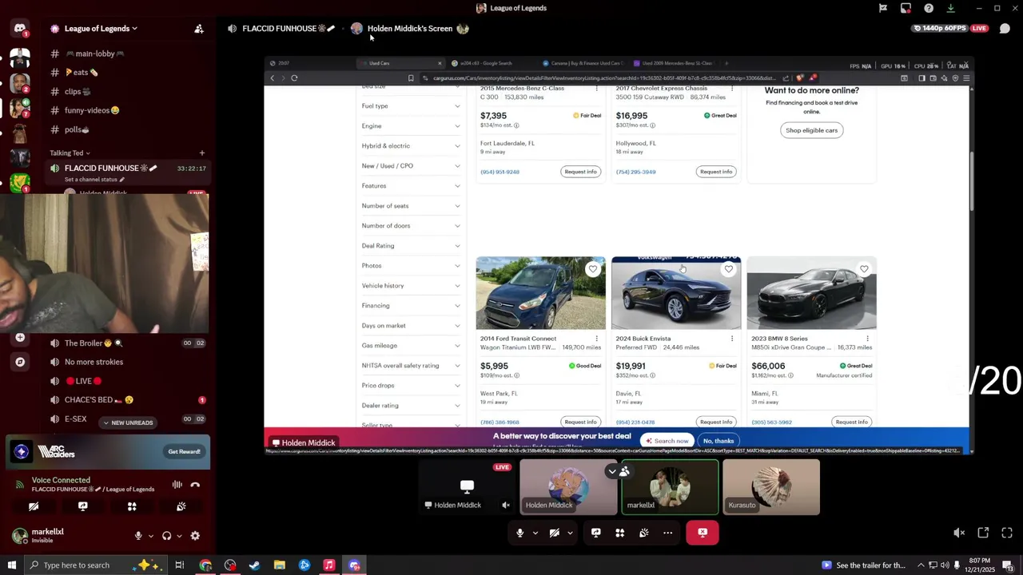This screenshot has width=1023, height=575.
Task: Open Chrome from the taskbar
Action: (x=206, y=565)
